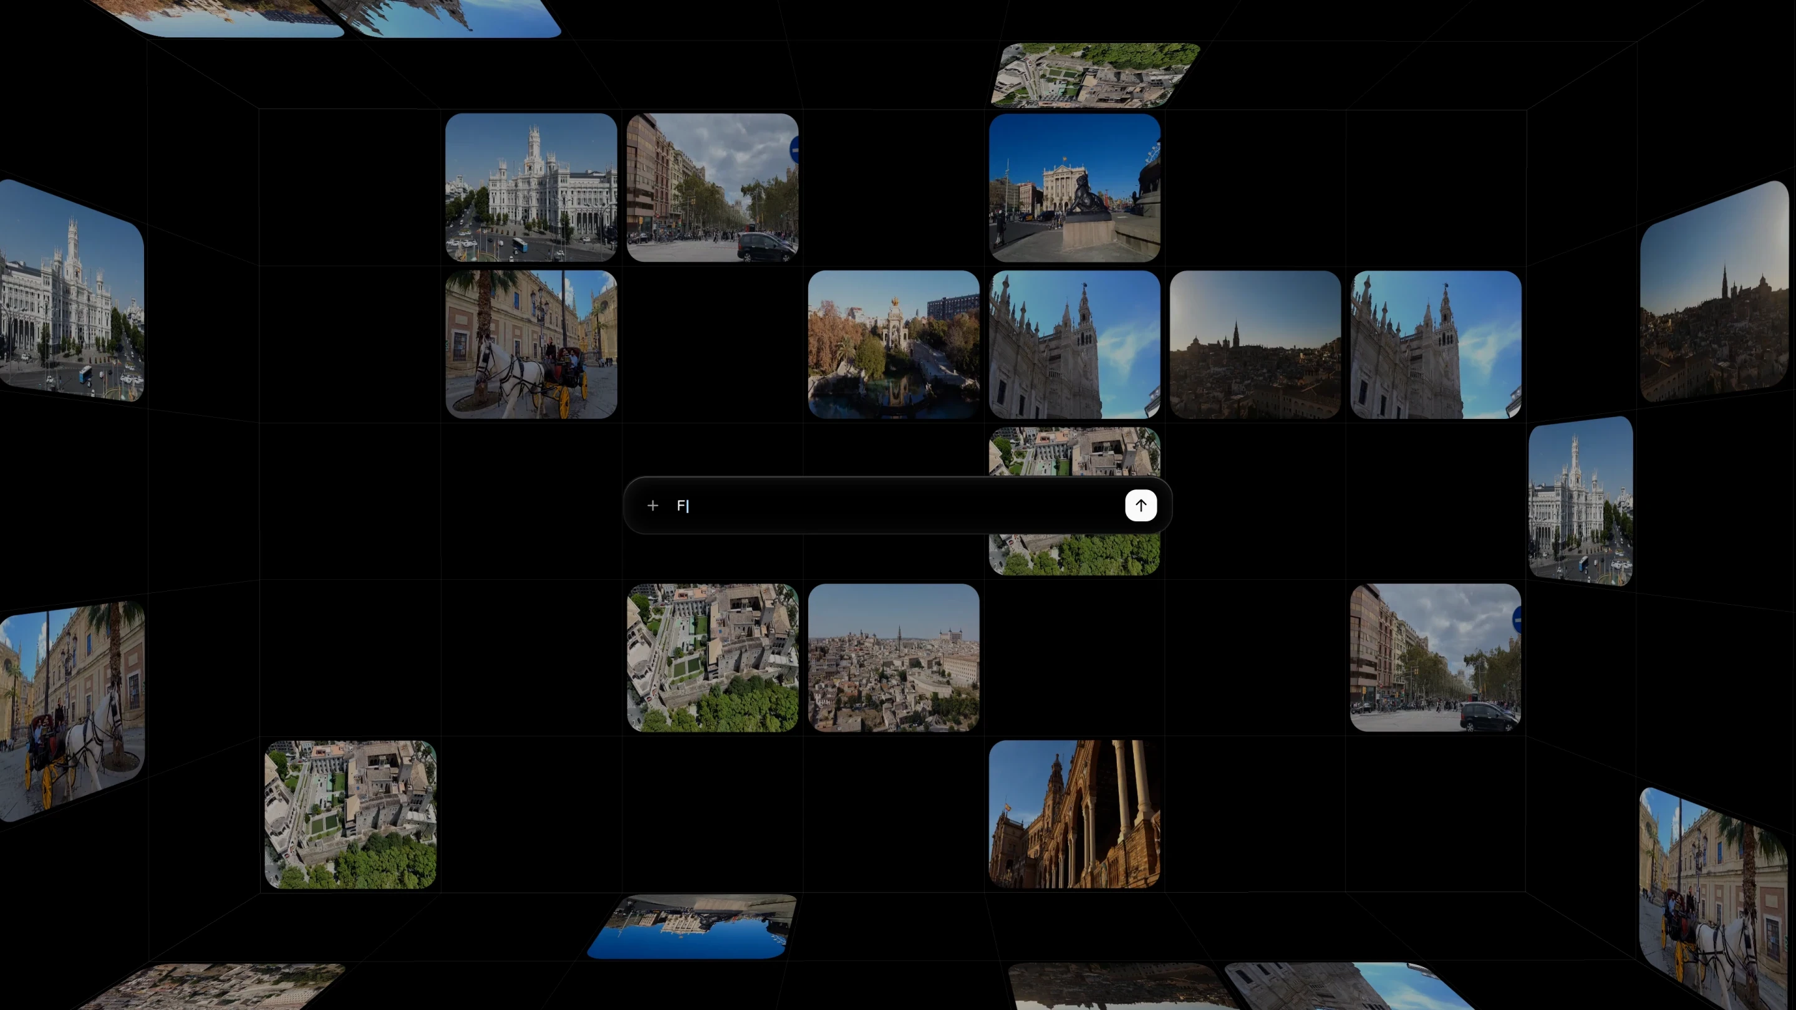The height and width of the screenshot is (1010, 1796).
Task: Click the plus attachment icon in the prompt bar
Action: tap(652, 506)
